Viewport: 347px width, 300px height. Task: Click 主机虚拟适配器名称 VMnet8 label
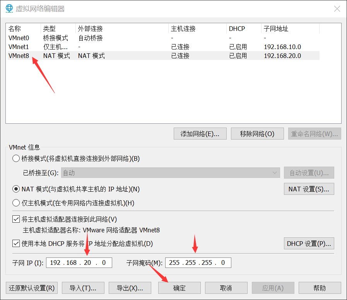[x=91, y=230]
